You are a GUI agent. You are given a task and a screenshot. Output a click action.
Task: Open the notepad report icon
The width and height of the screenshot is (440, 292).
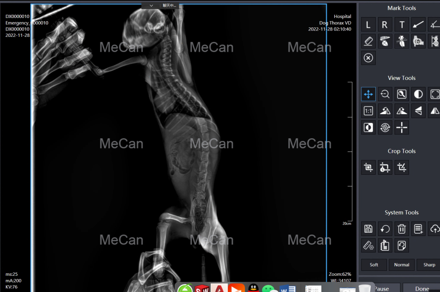click(x=385, y=245)
